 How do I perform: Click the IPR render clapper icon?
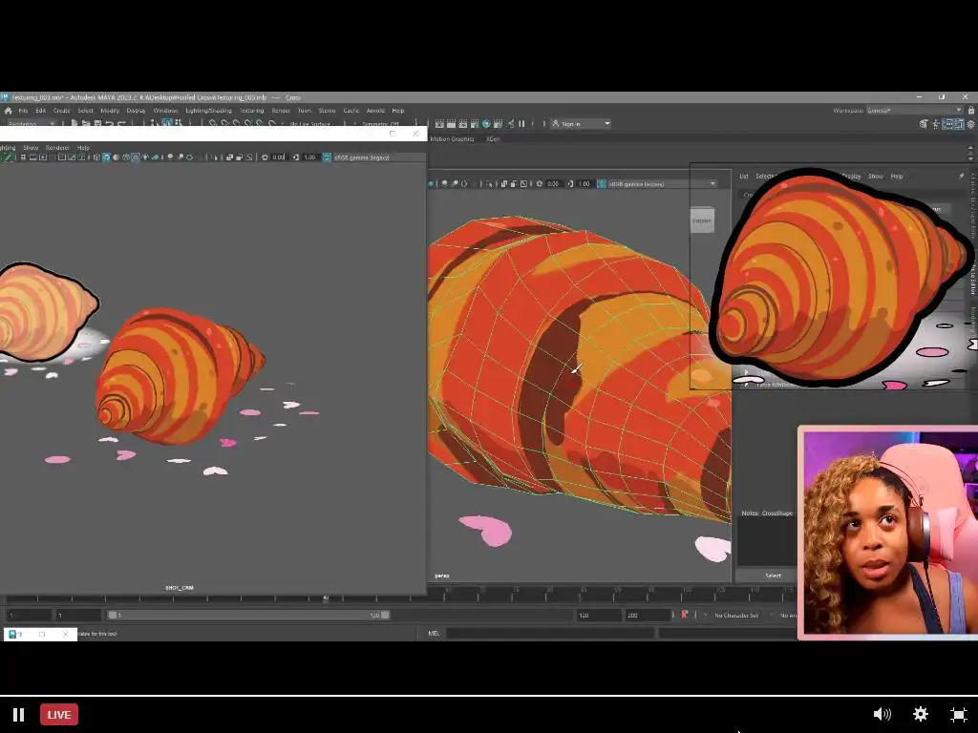click(463, 124)
